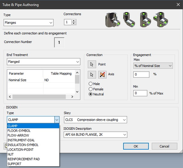Click the Min % of Max input field

click(140, 93)
